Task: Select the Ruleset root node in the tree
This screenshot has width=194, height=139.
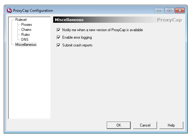Action: click(21, 20)
